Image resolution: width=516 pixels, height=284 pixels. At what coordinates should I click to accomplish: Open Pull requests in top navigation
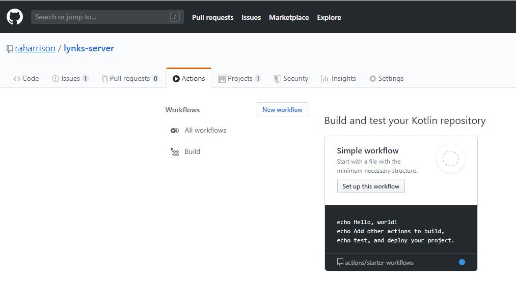(x=212, y=17)
